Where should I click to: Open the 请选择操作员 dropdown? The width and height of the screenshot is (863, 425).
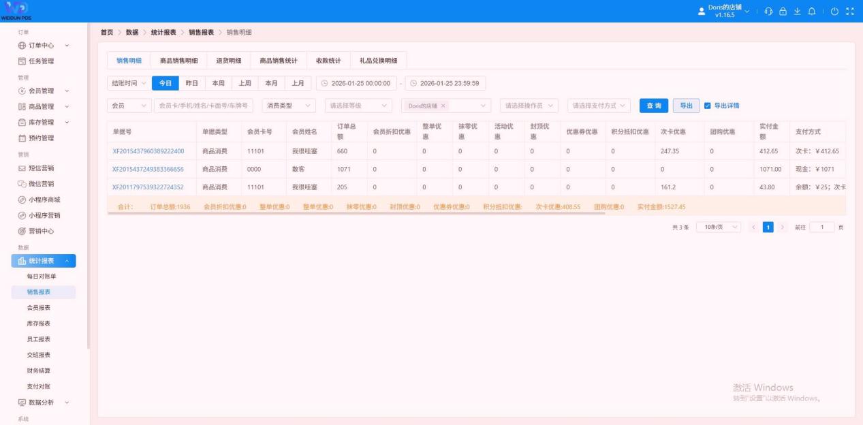(529, 106)
